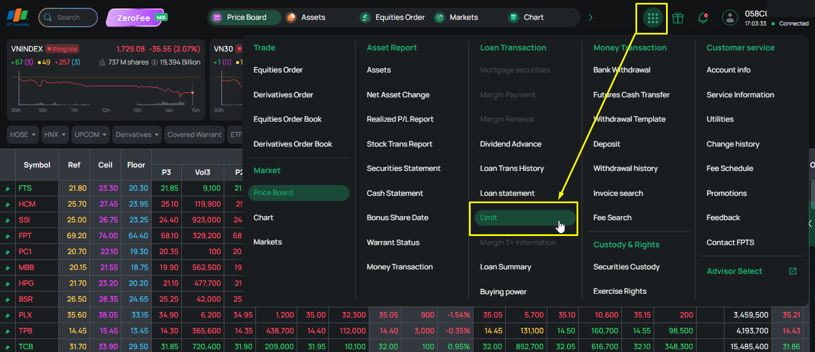The height and width of the screenshot is (352, 815).
Task: Open the user profile avatar icon
Action: [x=730, y=18]
